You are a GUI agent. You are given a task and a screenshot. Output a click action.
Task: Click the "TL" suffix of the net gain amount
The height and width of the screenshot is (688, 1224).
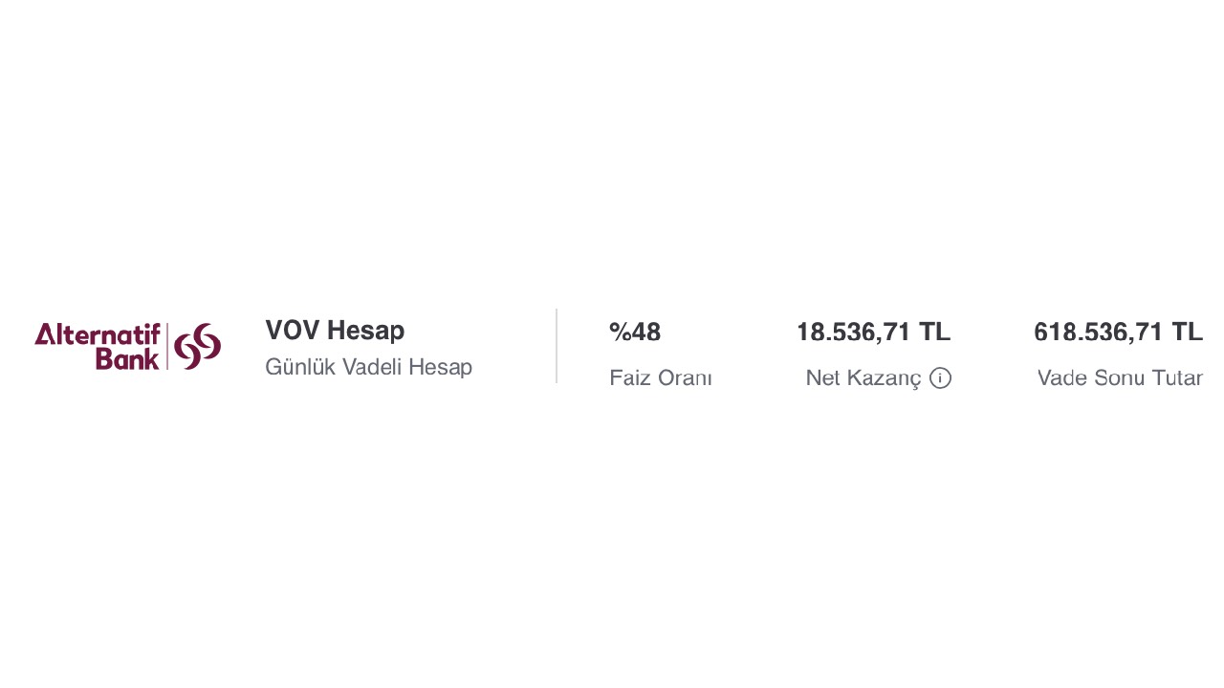(x=934, y=333)
